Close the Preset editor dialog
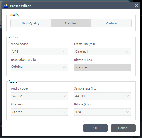Image resolution: width=142 pixels, height=138 pixels. point(136,6)
